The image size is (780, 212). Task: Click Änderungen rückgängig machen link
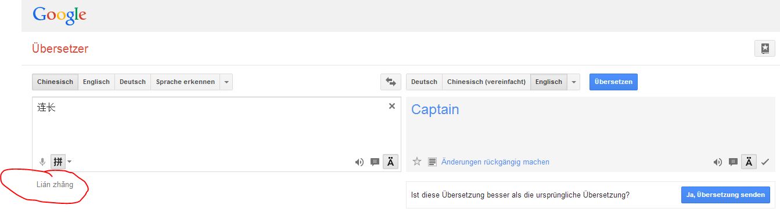click(495, 162)
